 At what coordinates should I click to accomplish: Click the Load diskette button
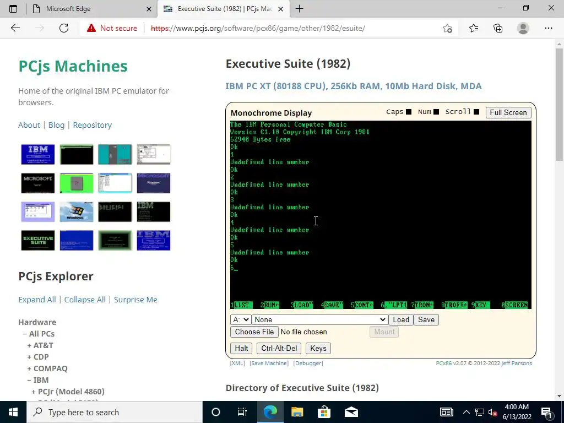401,319
